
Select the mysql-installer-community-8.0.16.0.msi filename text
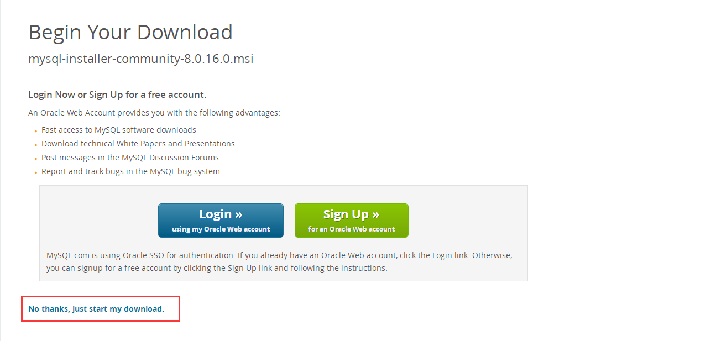click(x=141, y=59)
